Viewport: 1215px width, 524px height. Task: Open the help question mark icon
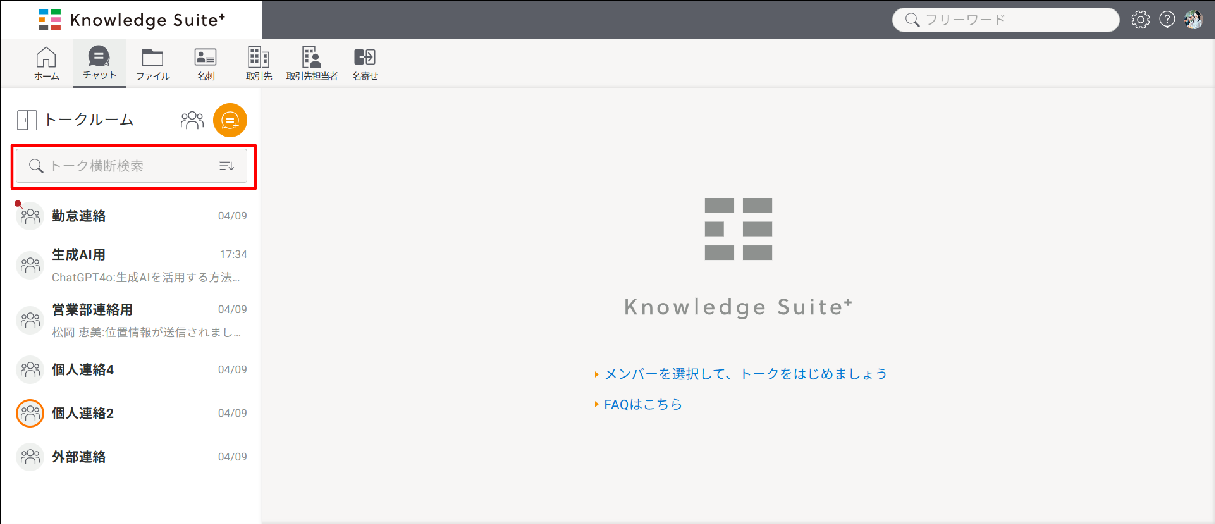click(x=1167, y=20)
